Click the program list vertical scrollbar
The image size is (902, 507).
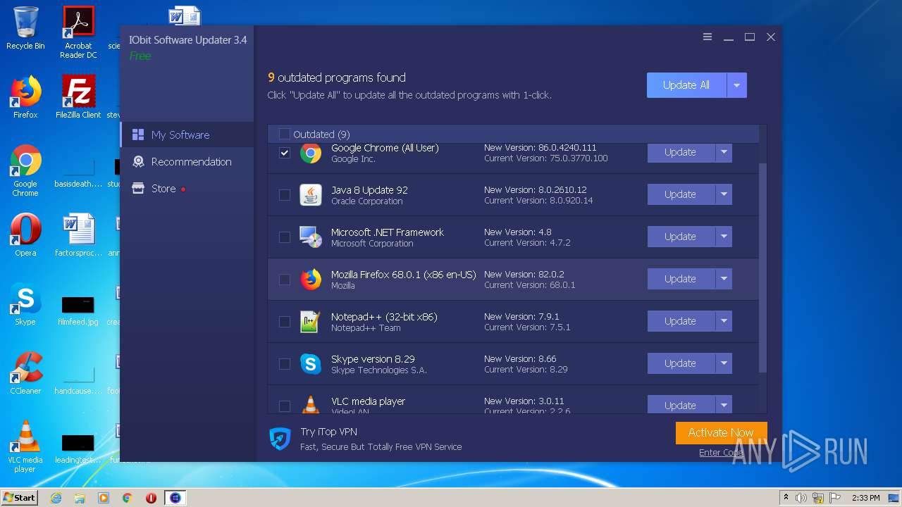click(x=762, y=268)
